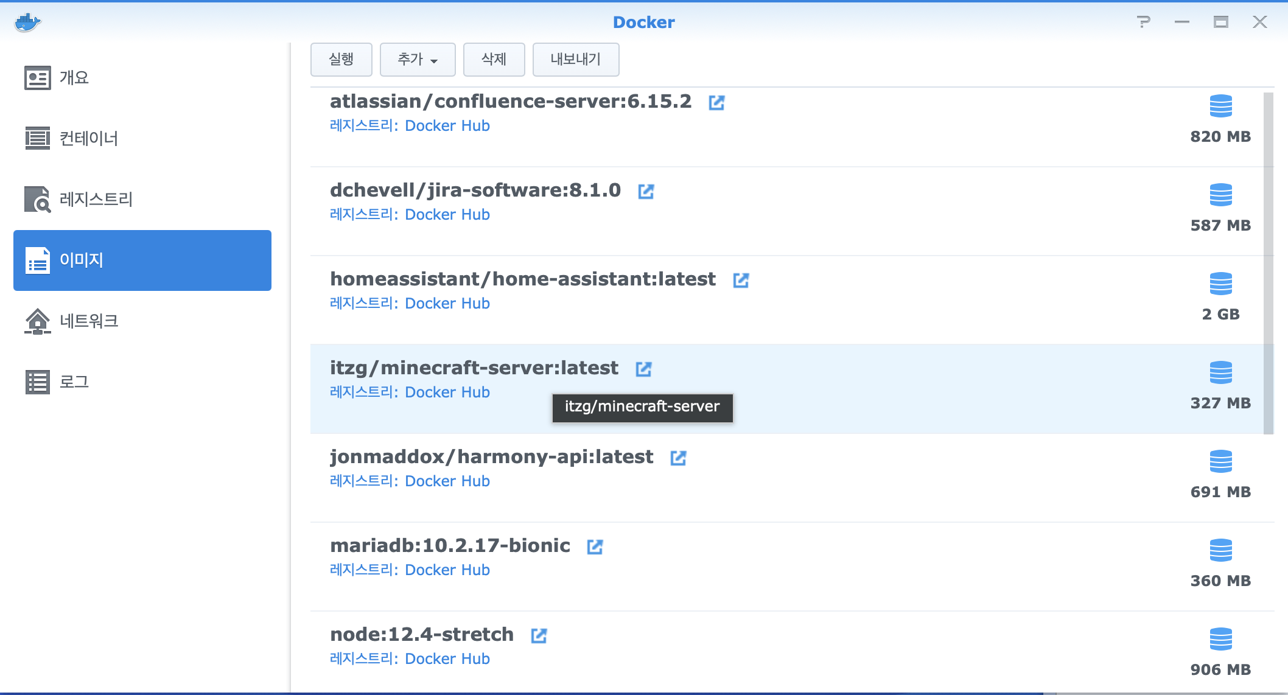This screenshot has width=1288, height=695.
Task: Click jonmaddox/harmony-api external link icon
Action: pos(678,458)
